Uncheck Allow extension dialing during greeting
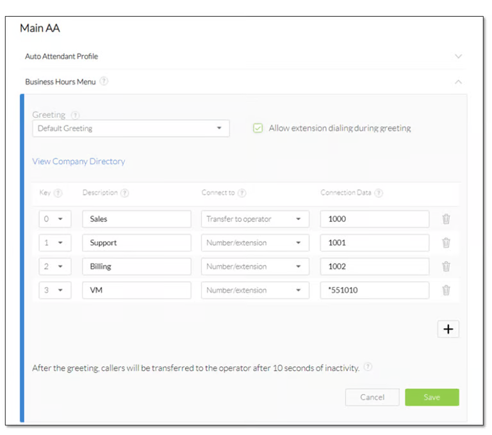Screen dimensions: 492x435 click(258, 128)
